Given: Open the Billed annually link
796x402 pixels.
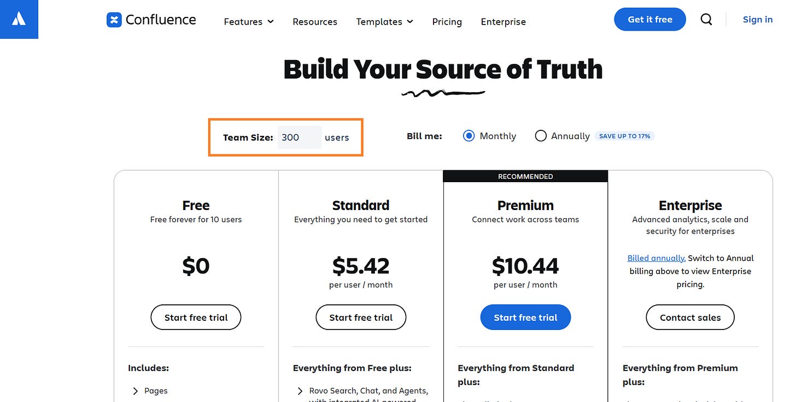Looking at the screenshot, I should pyautogui.click(x=656, y=258).
